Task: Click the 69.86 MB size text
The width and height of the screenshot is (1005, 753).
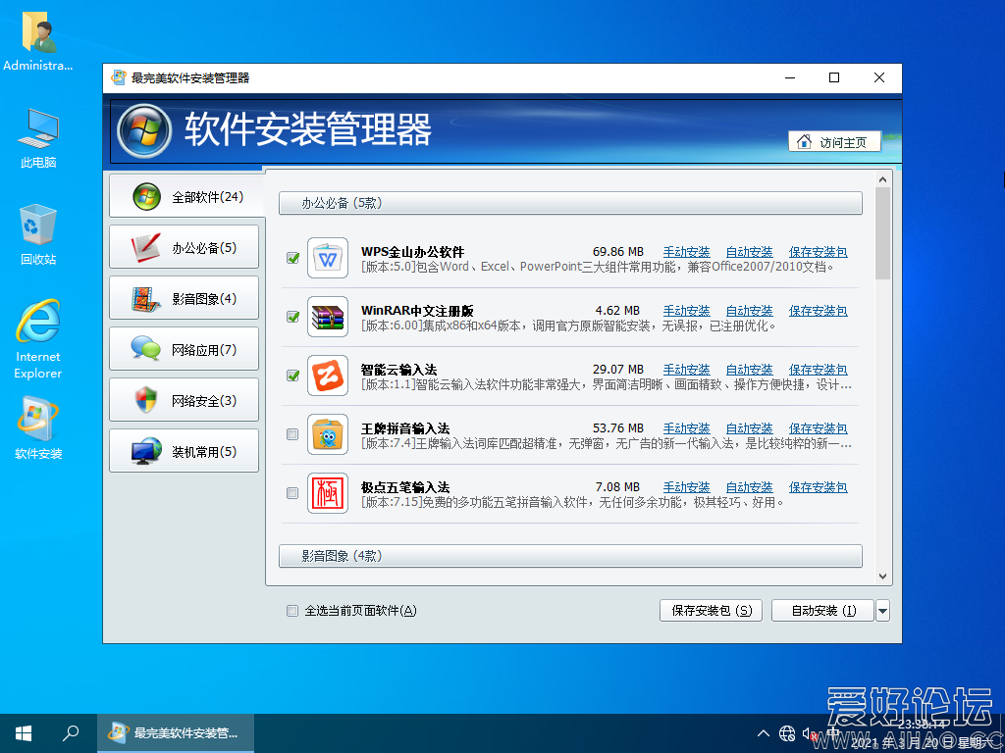Action: (618, 252)
